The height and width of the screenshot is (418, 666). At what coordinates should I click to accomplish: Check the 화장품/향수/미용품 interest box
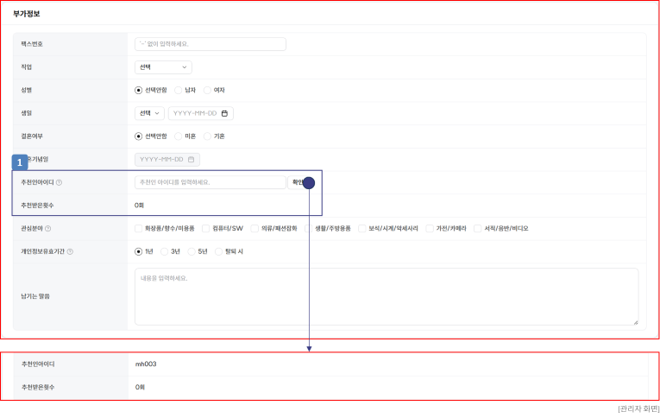click(139, 228)
